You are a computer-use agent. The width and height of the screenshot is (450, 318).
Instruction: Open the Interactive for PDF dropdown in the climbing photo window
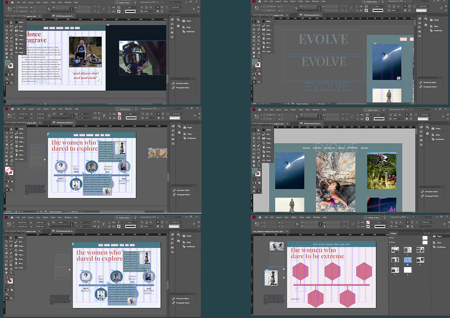[x=398, y=109]
